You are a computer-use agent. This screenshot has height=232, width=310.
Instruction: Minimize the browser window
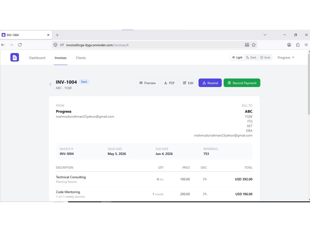285,35
